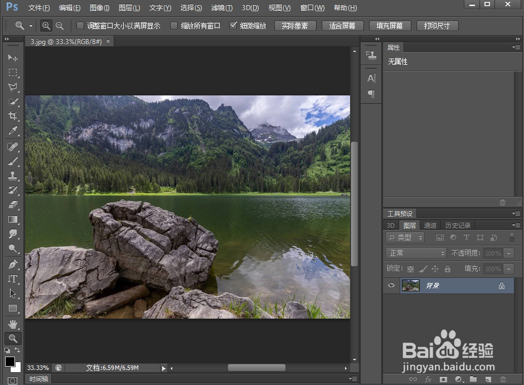Viewport: 524px width, 385px height.
Task: Click Zoom In mode in options bar
Action: (x=46, y=26)
